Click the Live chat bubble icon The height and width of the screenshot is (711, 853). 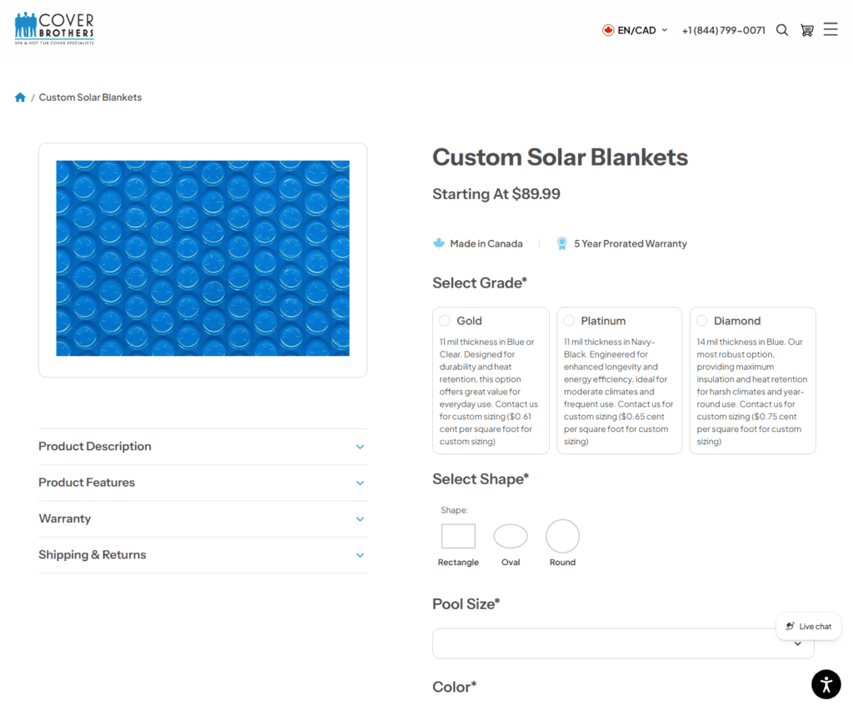coord(790,626)
